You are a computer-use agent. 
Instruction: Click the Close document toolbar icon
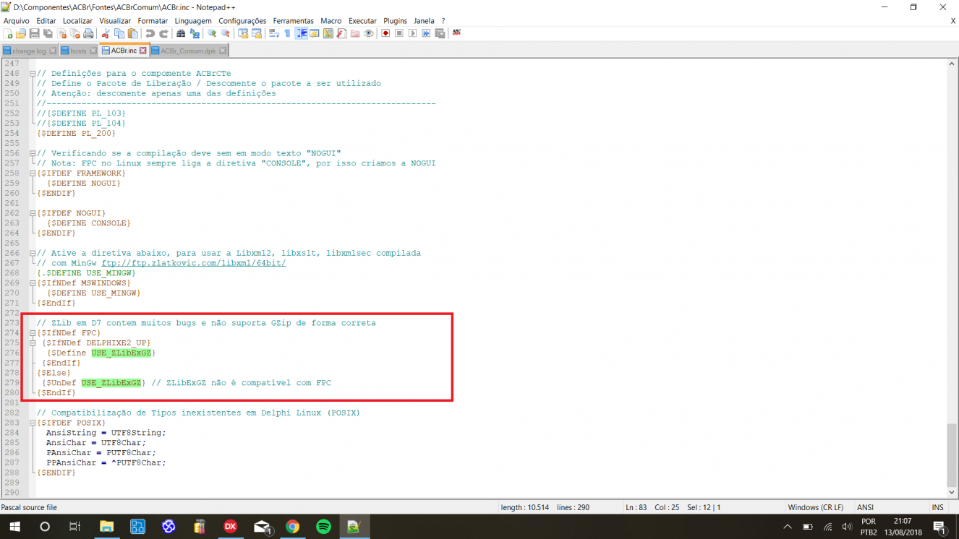[61, 33]
